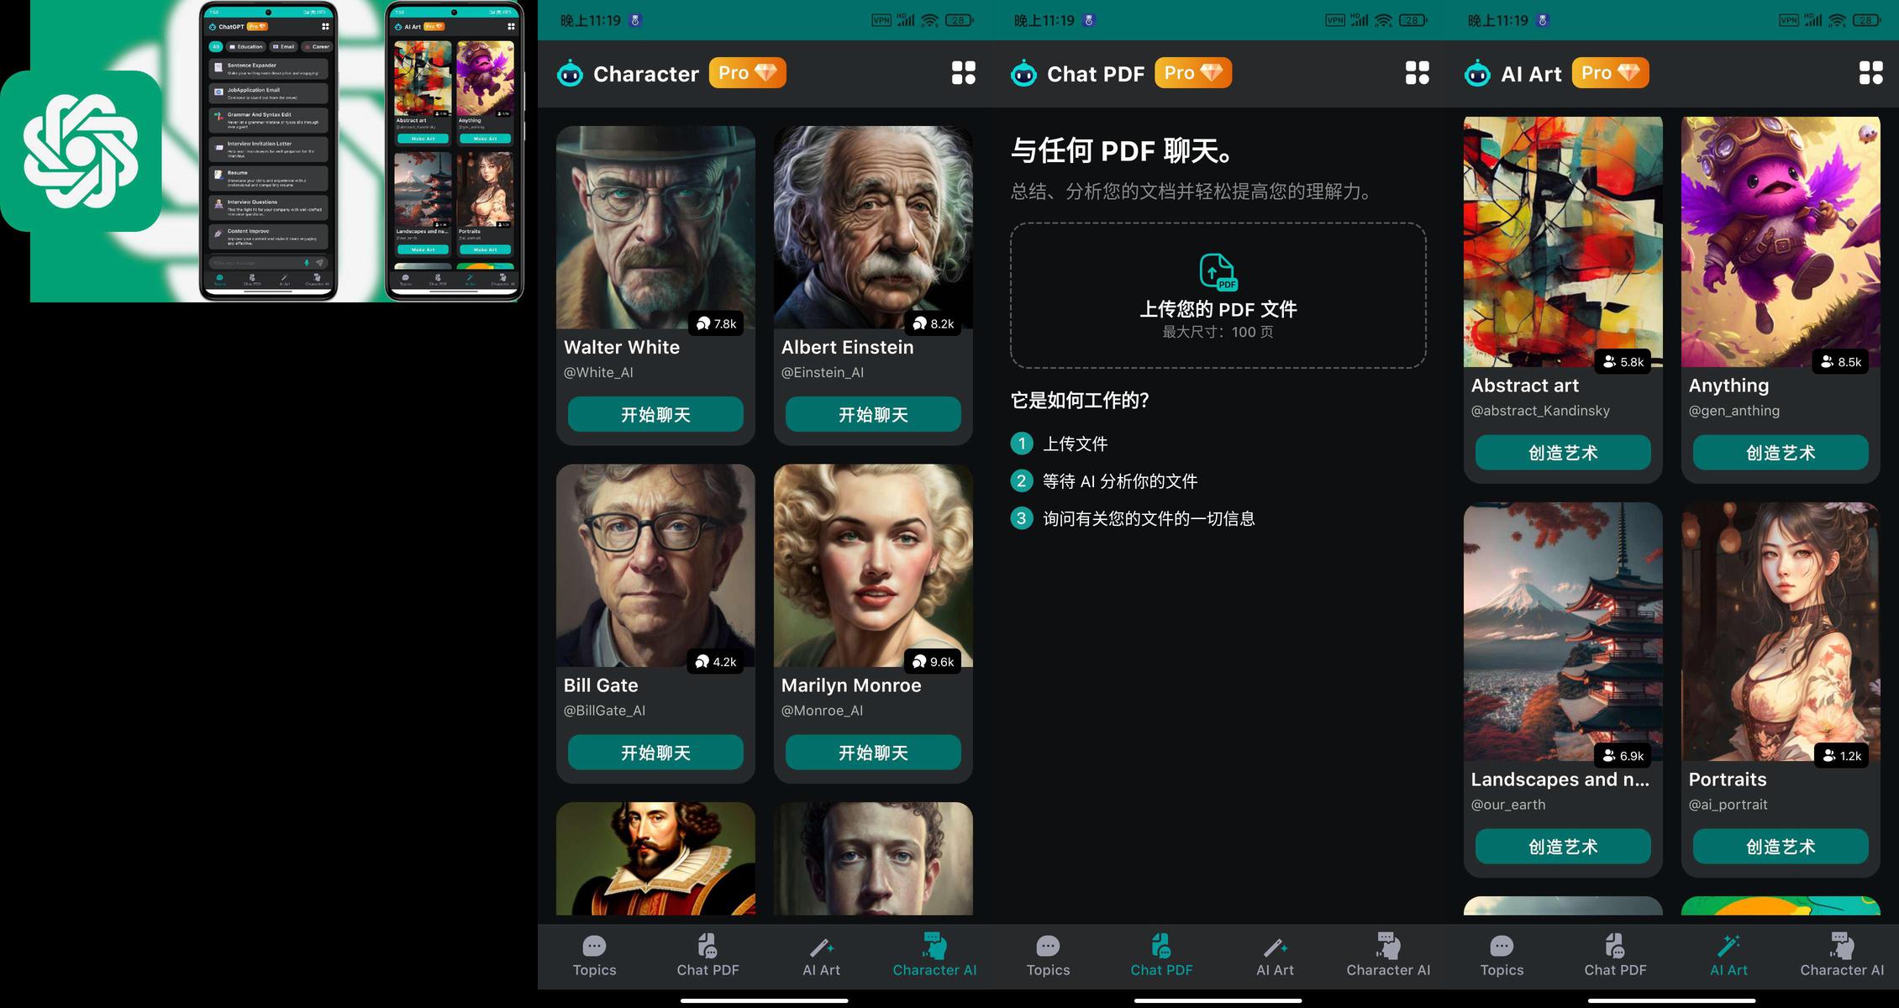Viewport: 1899px width, 1008px height.
Task: Click the Pro badge next to AI Art
Action: 1609,73
